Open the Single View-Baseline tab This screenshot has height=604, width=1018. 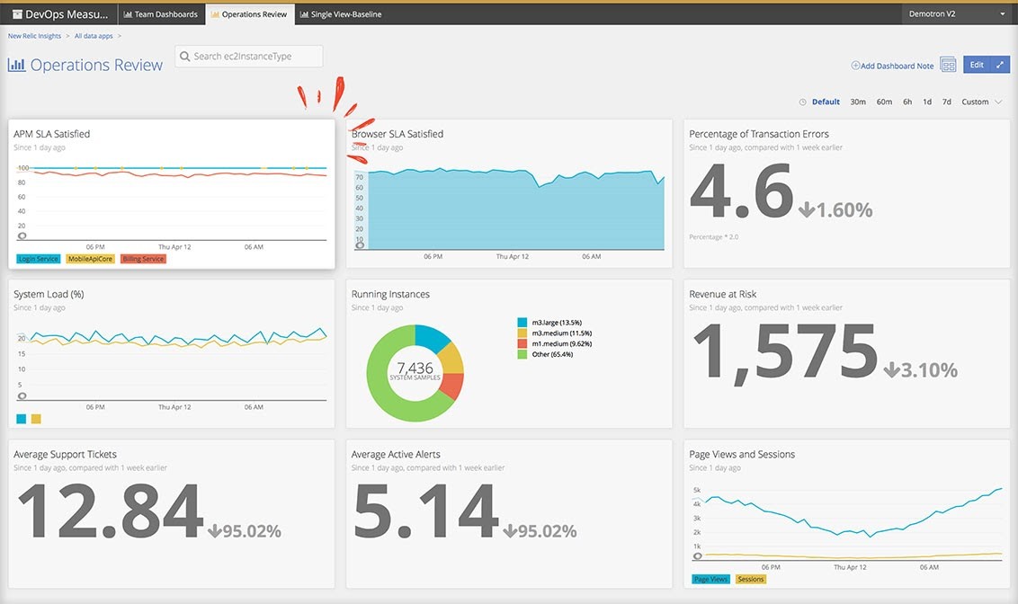(341, 13)
